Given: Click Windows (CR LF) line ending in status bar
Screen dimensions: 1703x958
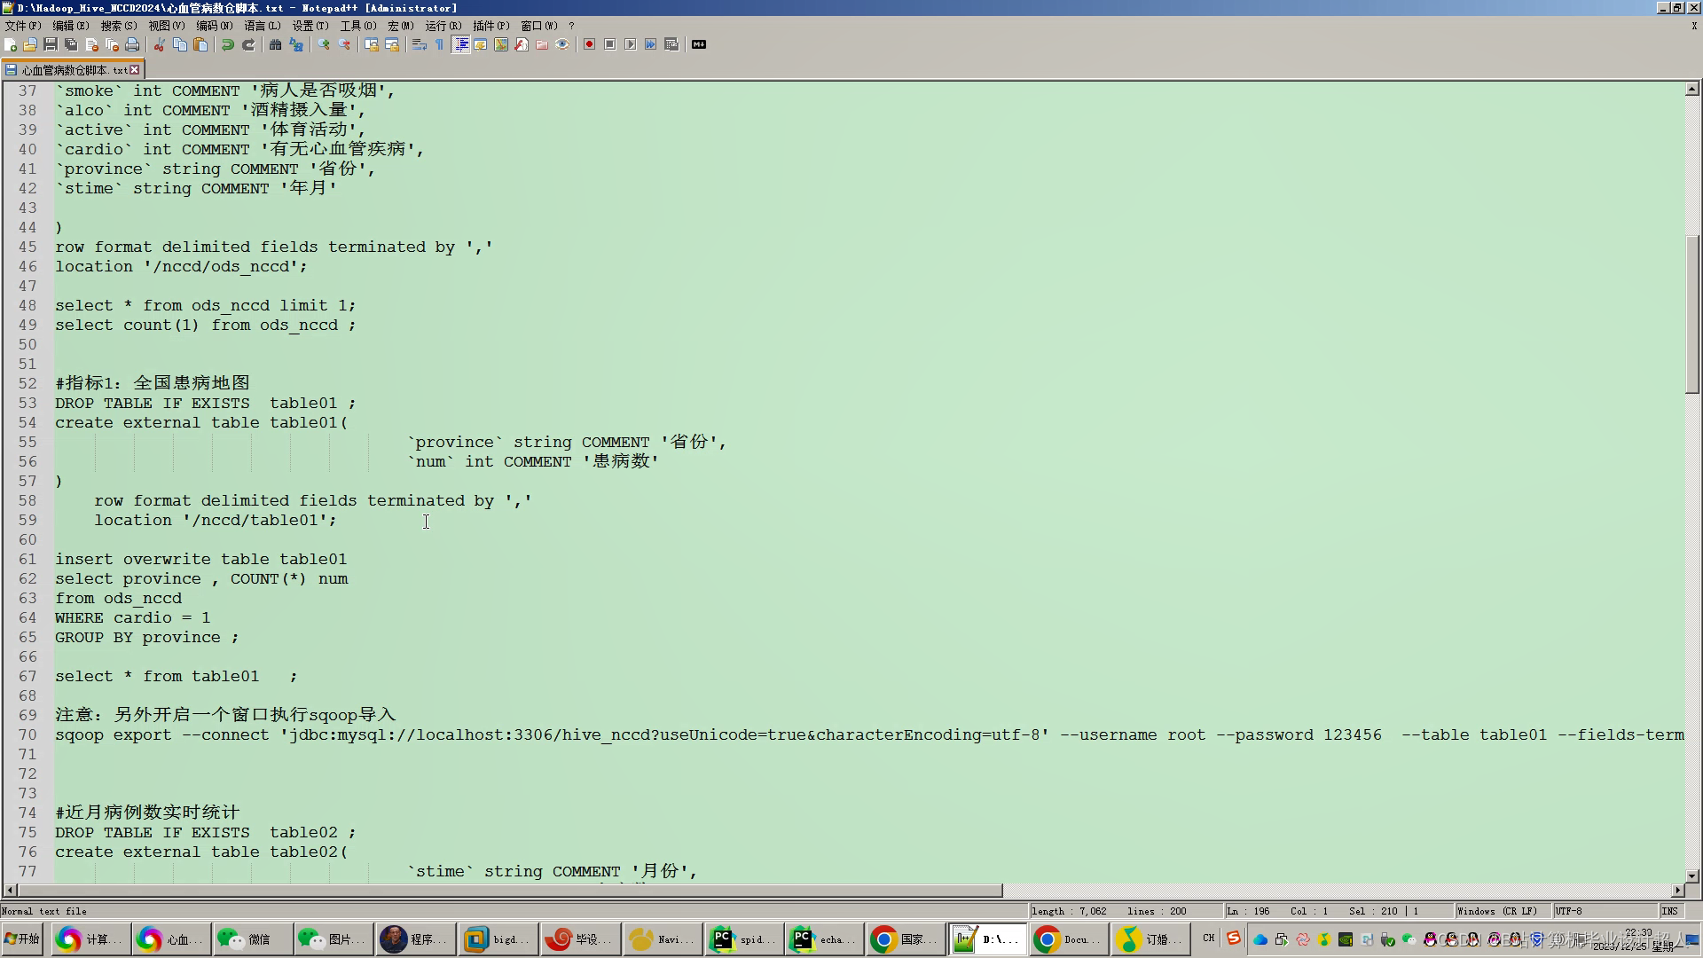Looking at the screenshot, I should tap(1497, 911).
